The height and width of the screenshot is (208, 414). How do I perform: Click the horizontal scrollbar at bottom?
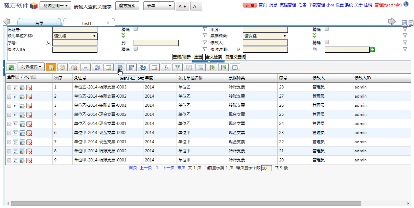click(x=186, y=204)
